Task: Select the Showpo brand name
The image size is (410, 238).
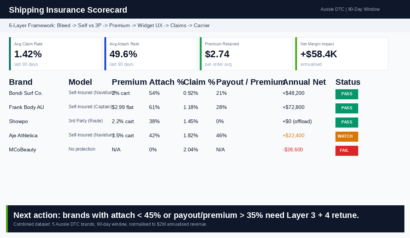Action: coord(18,121)
